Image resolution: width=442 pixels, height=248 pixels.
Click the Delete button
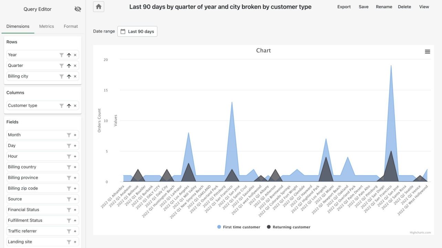click(404, 7)
